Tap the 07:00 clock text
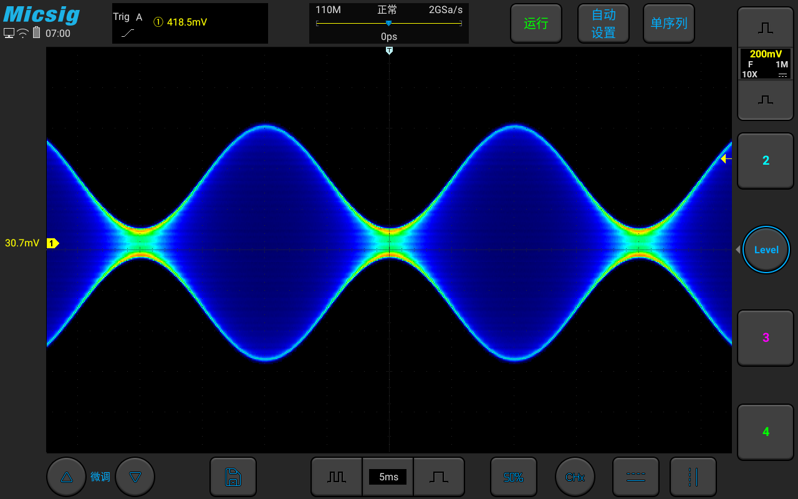 click(x=58, y=33)
